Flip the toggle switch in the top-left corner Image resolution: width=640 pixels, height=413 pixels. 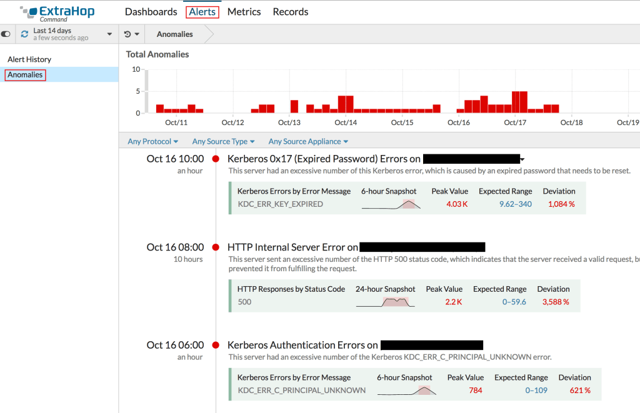[x=6, y=34]
